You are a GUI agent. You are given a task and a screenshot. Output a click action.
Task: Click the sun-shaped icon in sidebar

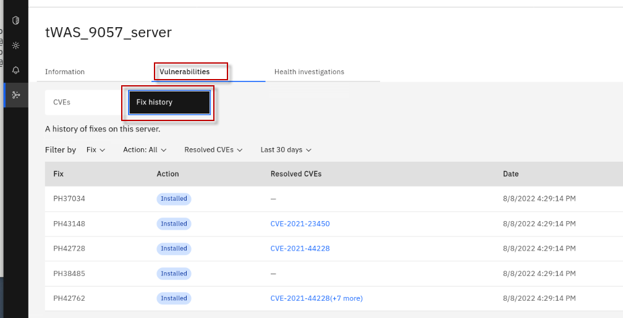[x=16, y=45]
